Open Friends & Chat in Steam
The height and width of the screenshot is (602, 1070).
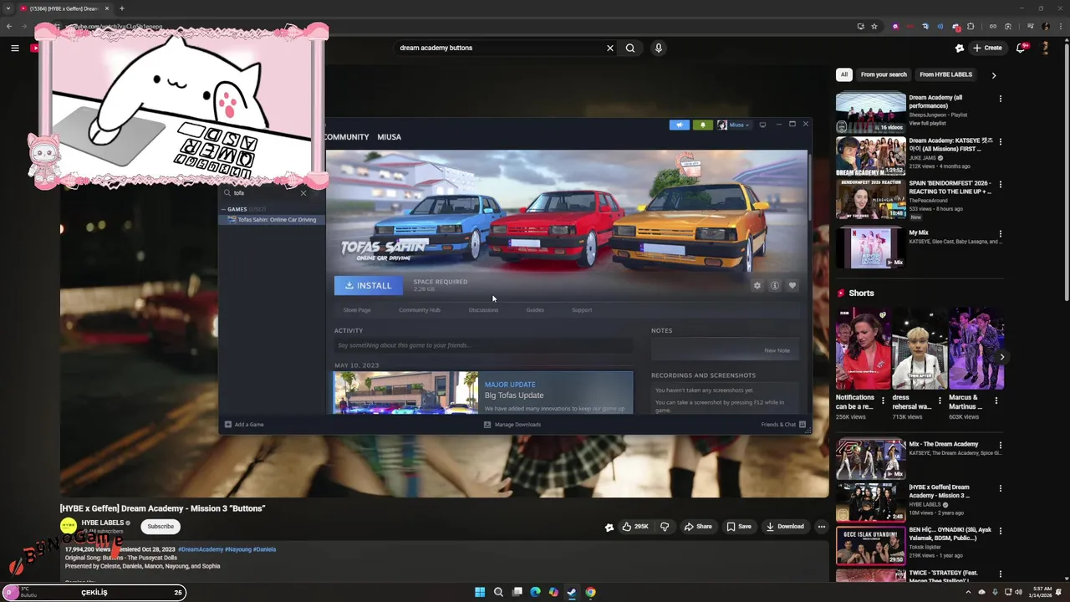(x=783, y=425)
